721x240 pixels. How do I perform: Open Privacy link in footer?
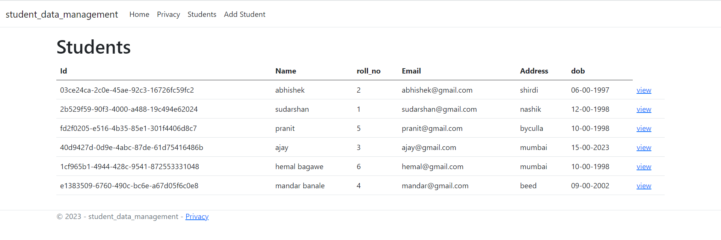pos(197,216)
